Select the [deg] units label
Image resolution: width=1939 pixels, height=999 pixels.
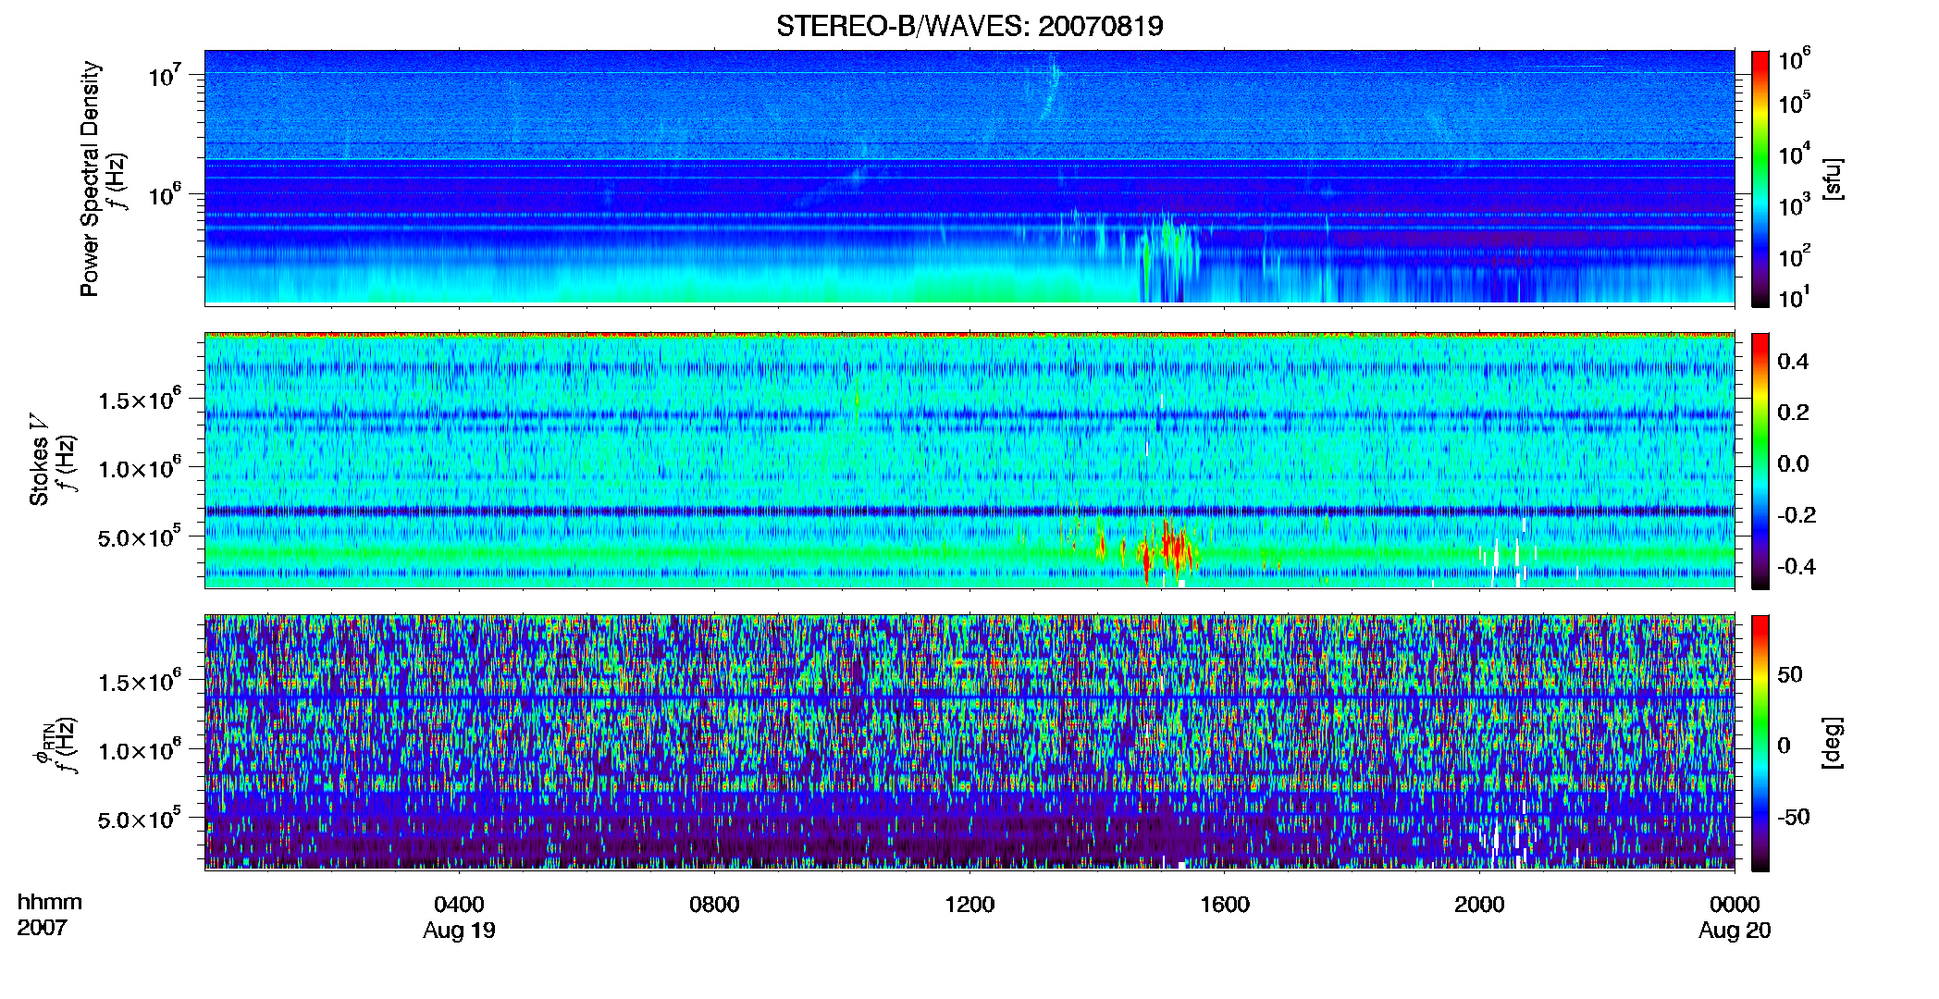click(x=1833, y=743)
